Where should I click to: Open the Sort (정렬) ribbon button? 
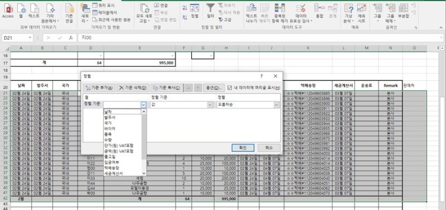[195, 11]
